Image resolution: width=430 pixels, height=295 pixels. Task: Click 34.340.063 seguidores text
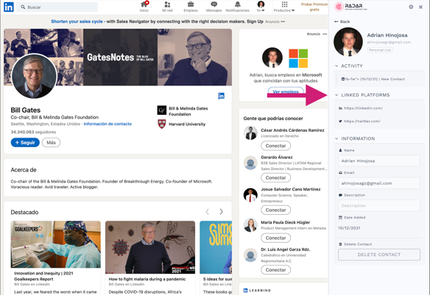(33, 132)
